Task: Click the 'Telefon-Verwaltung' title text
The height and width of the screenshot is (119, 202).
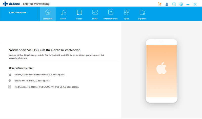Action: coord(36,4)
